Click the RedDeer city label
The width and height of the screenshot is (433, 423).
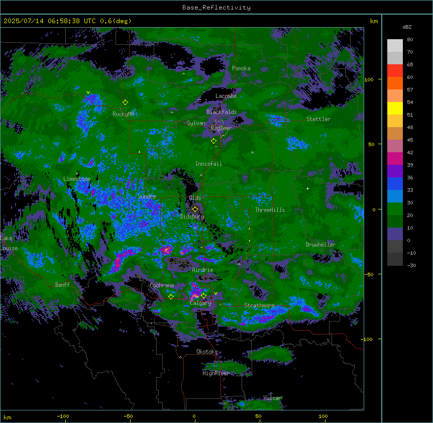pyautogui.click(x=222, y=128)
